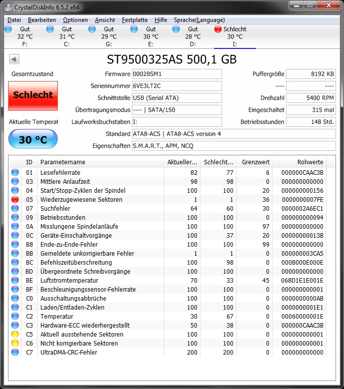Select the Übergeordnete Schreibvorgänge row
This screenshot has height=389, width=344.
[x=168, y=271]
